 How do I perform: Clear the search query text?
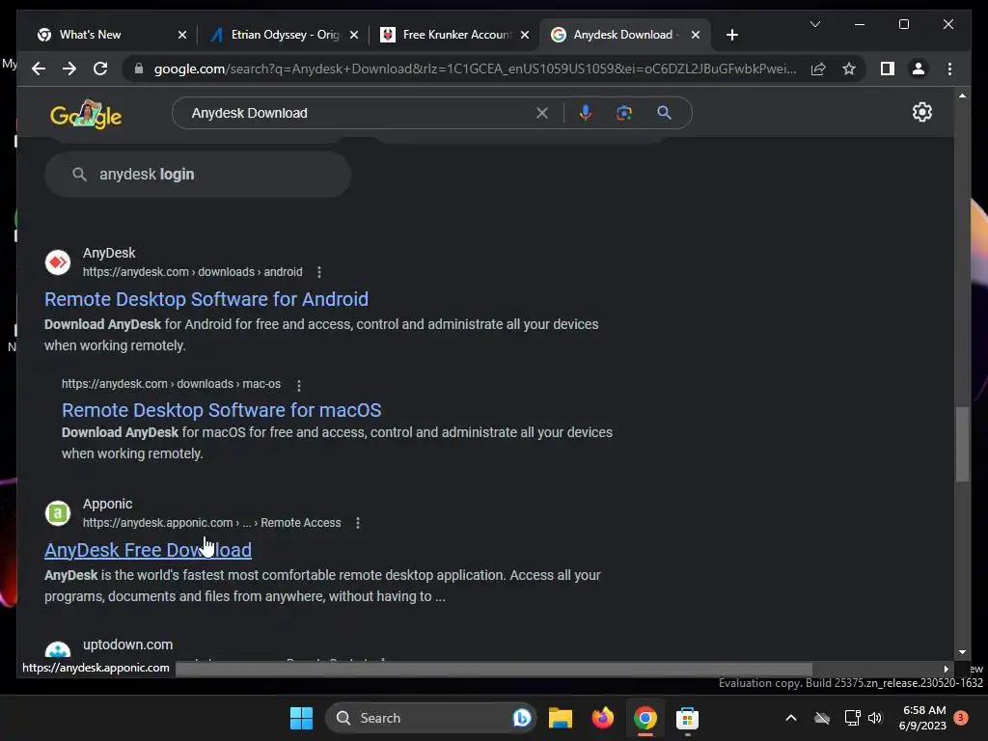(x=542, y=113)
